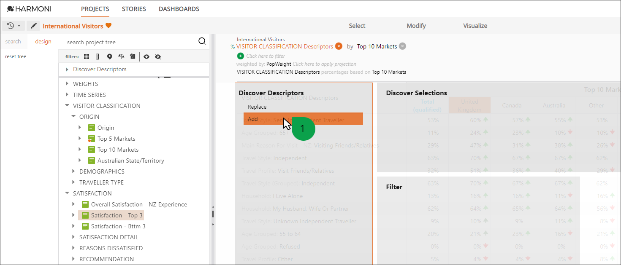Choose Add in the Discover Descriptors menu

pos(303,119)
